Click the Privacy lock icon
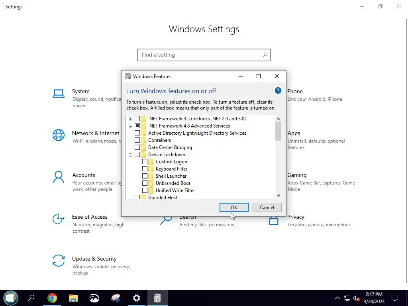This screenshot has height=306, width=408. (x=273, y=221)
